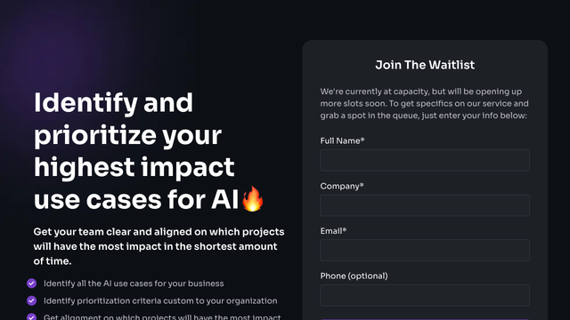This screenshot has height=320, width=570.
Task: Click the 'Email' field label
Action: tap(333, 231)
